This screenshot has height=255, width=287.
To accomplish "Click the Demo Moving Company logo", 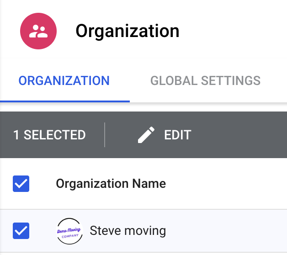I will point(70,231).
